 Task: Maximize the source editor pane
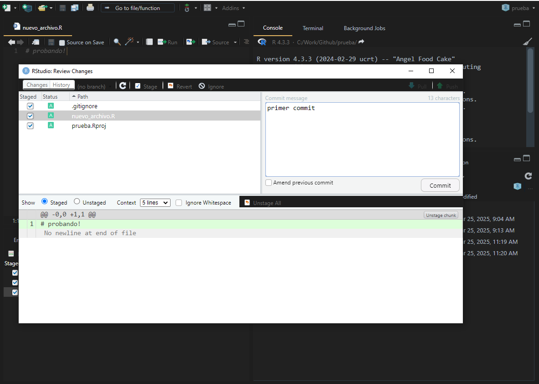[x=241, y=24]
